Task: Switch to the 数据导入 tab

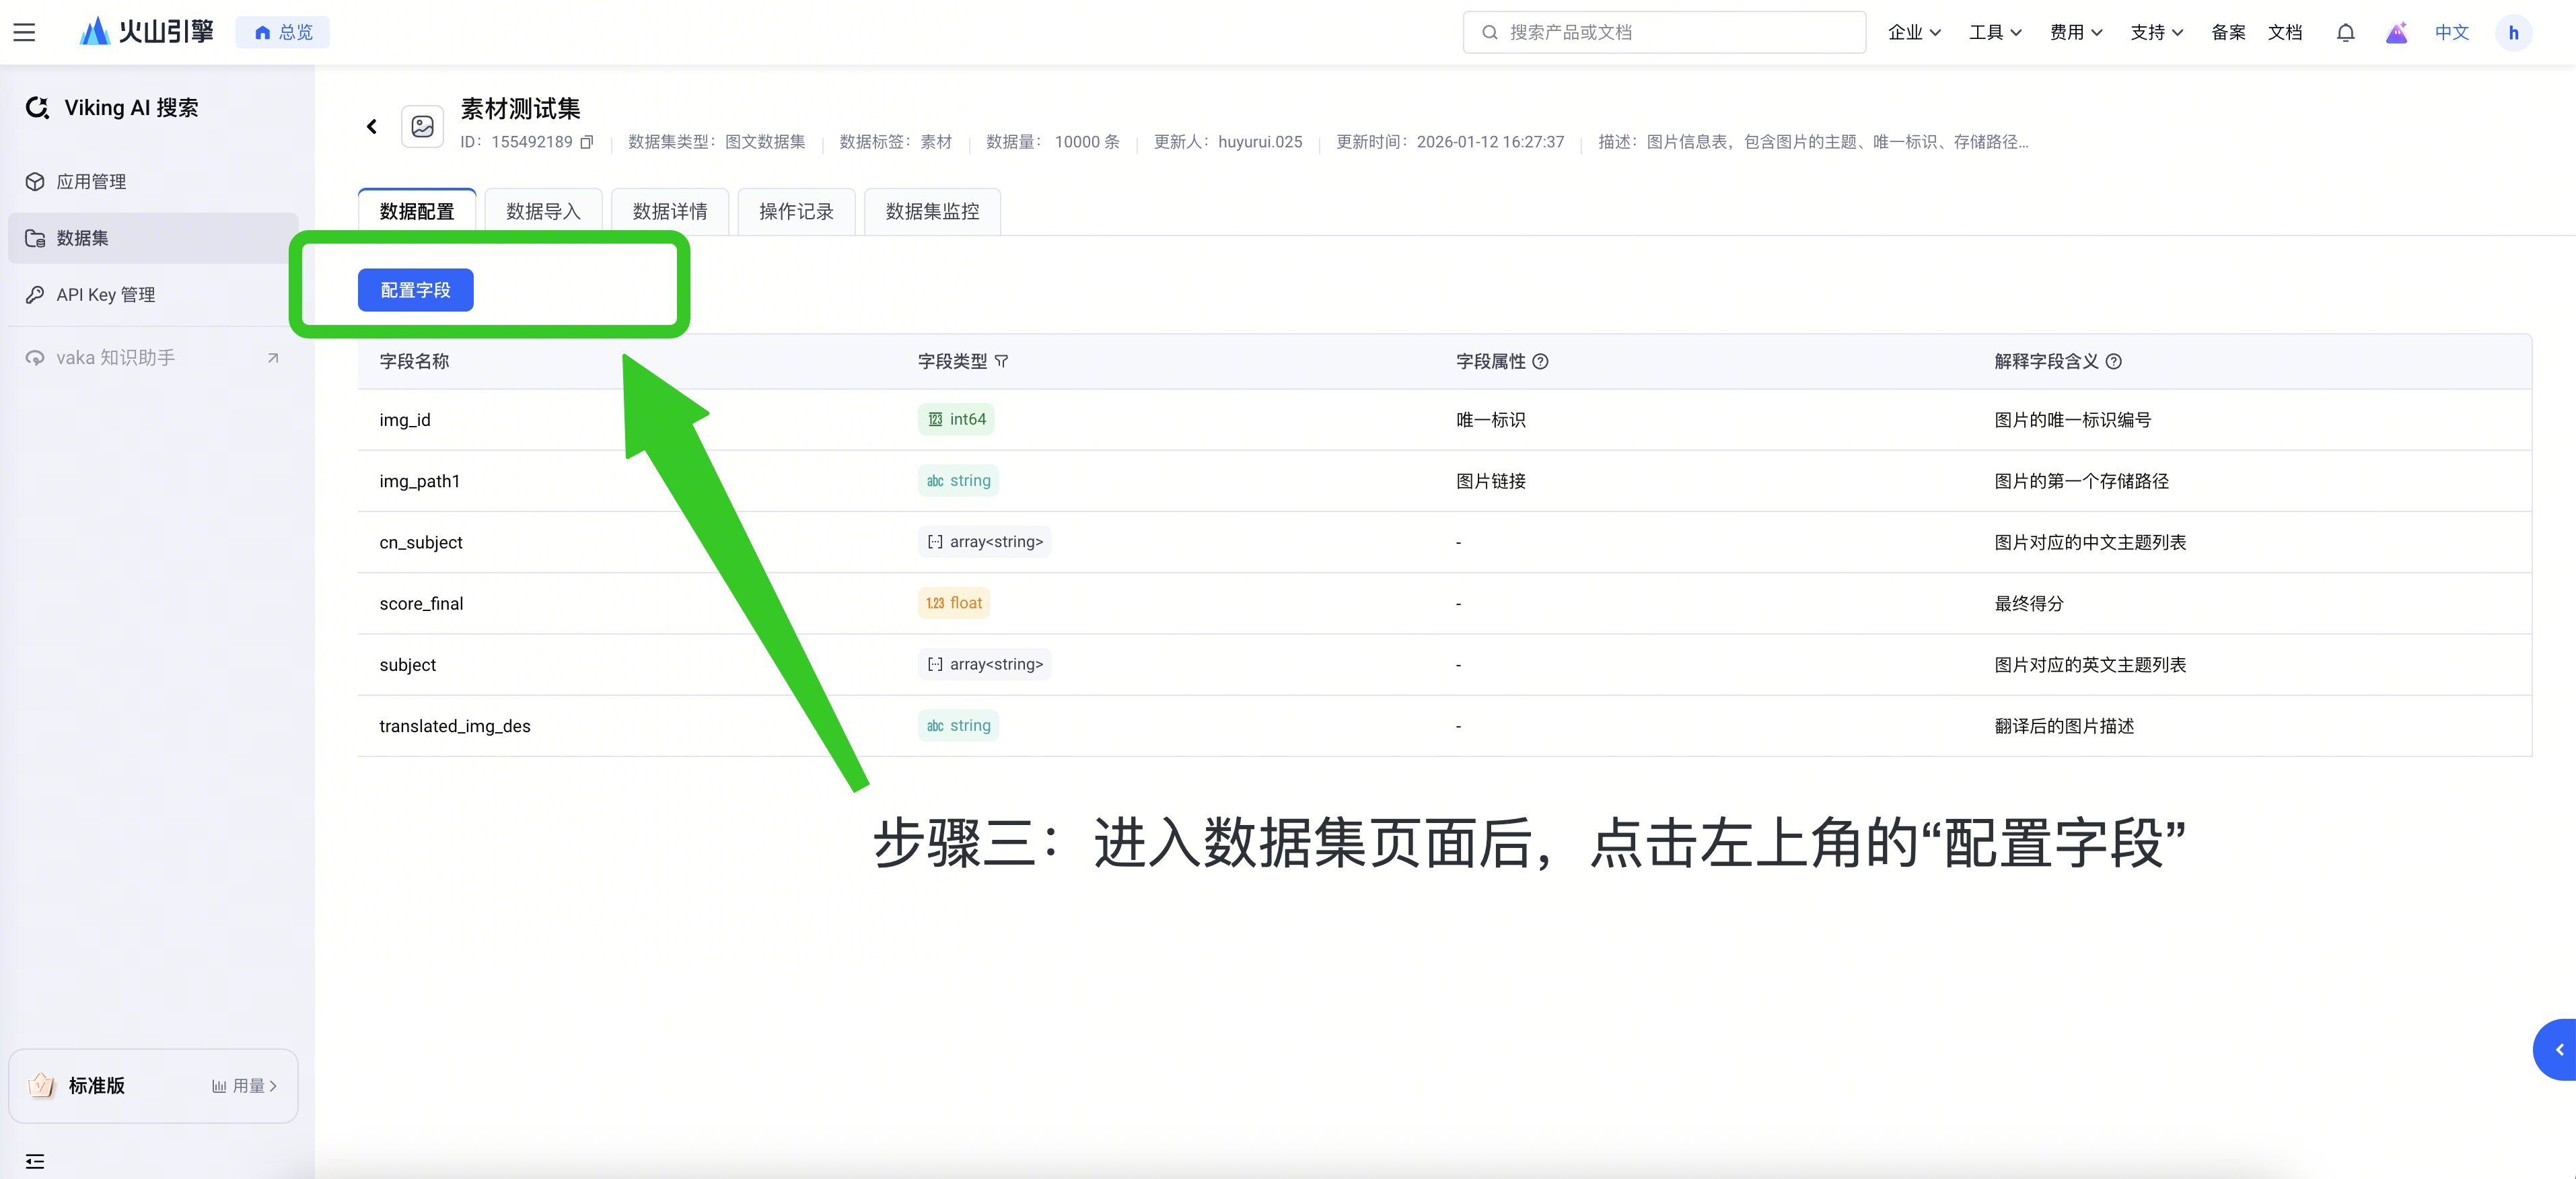Action: pos(543,211)
